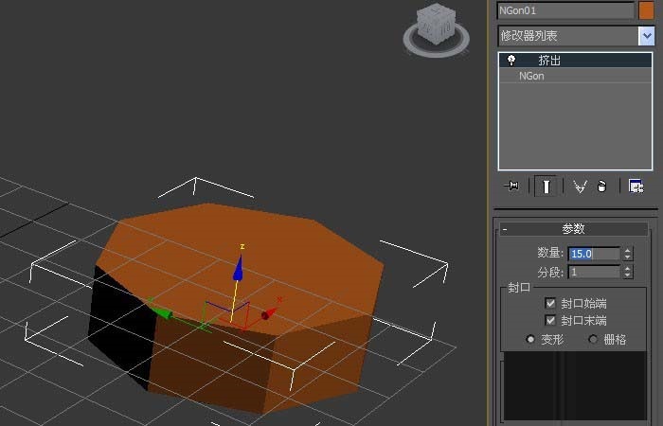The width and height of the screenshot is (663, 426).
Task: Select the 栅格 radio button
Action: [x=593, y=339]
